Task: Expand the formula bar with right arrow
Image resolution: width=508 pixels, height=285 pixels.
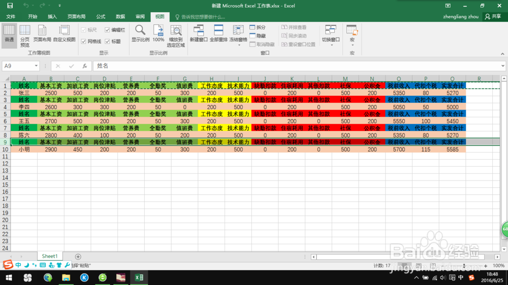Action: point(503,66)
